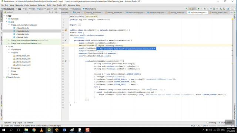The width and height of the screenshot is (237, 133).
Task: Open the Navigate menu
Action: point(19,5)
